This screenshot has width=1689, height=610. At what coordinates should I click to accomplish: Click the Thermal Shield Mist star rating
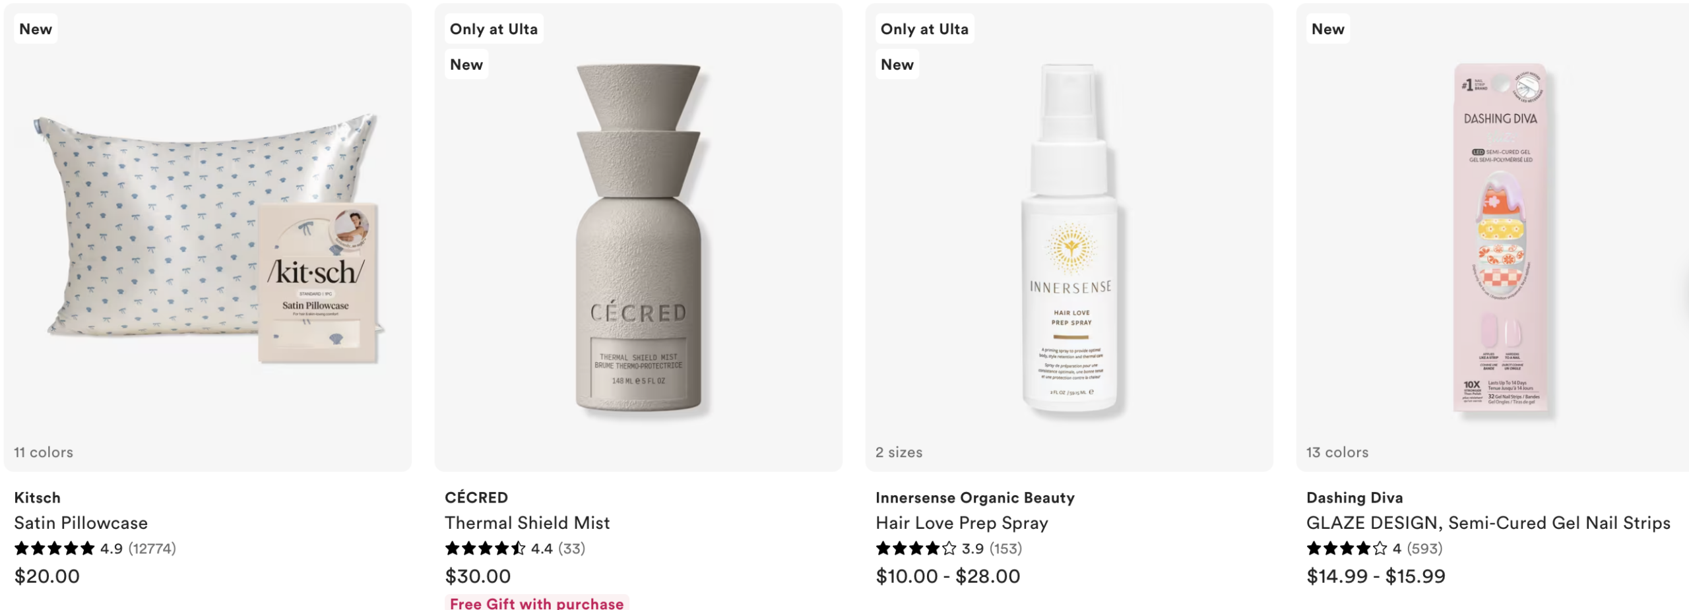tap(485, 549)
